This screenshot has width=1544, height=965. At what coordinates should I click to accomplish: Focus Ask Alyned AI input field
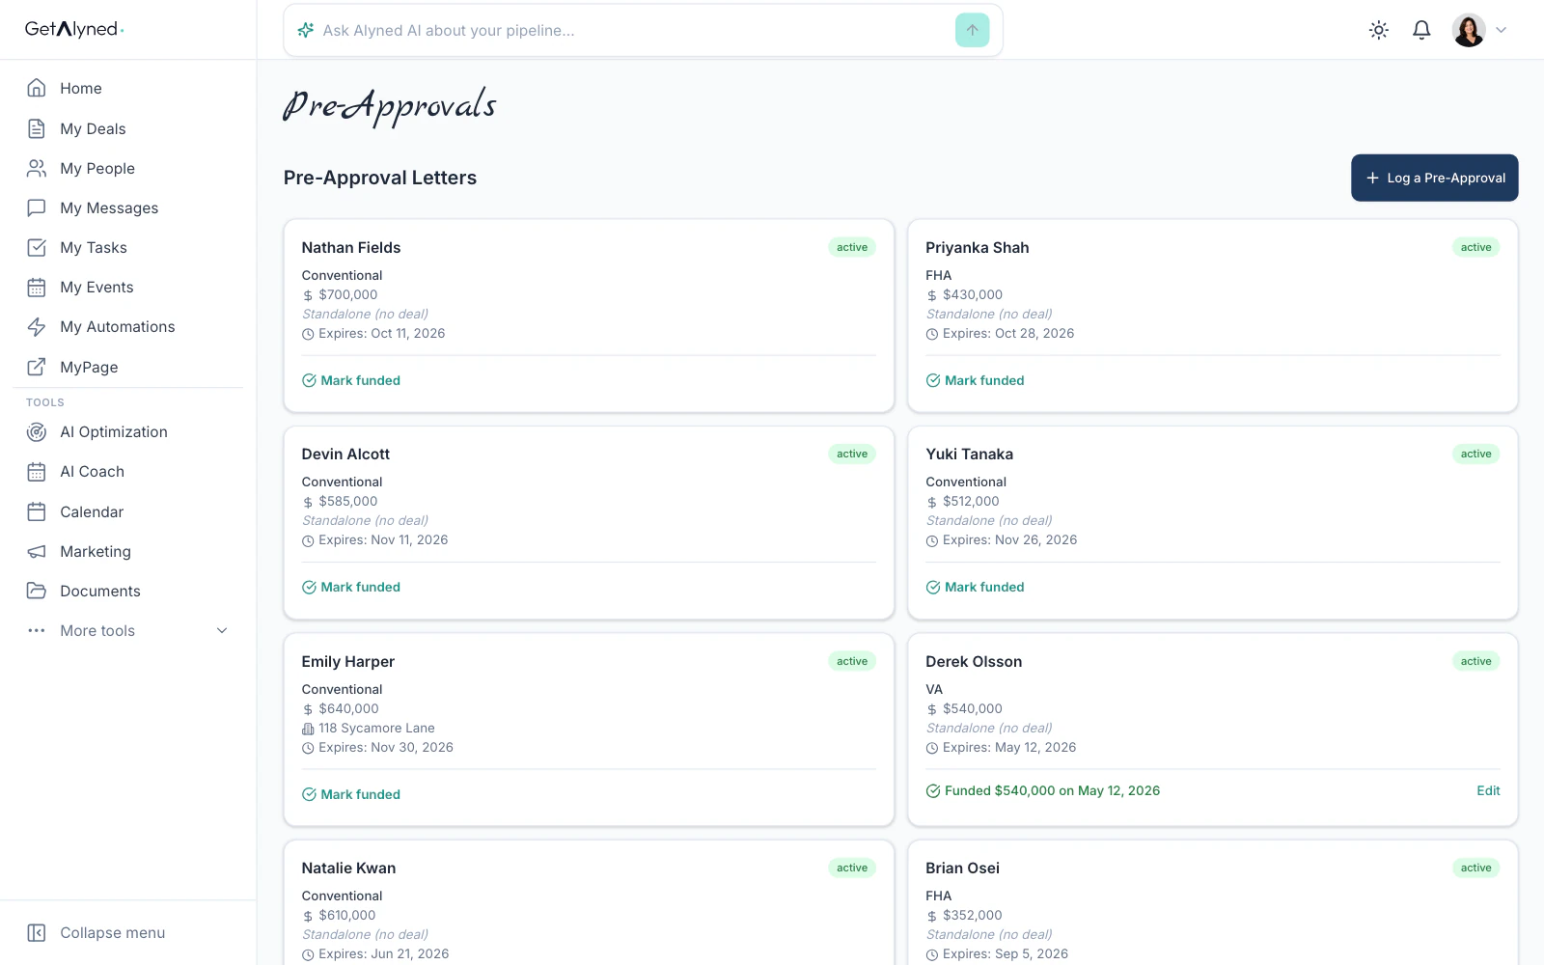(x=632, y=30)
